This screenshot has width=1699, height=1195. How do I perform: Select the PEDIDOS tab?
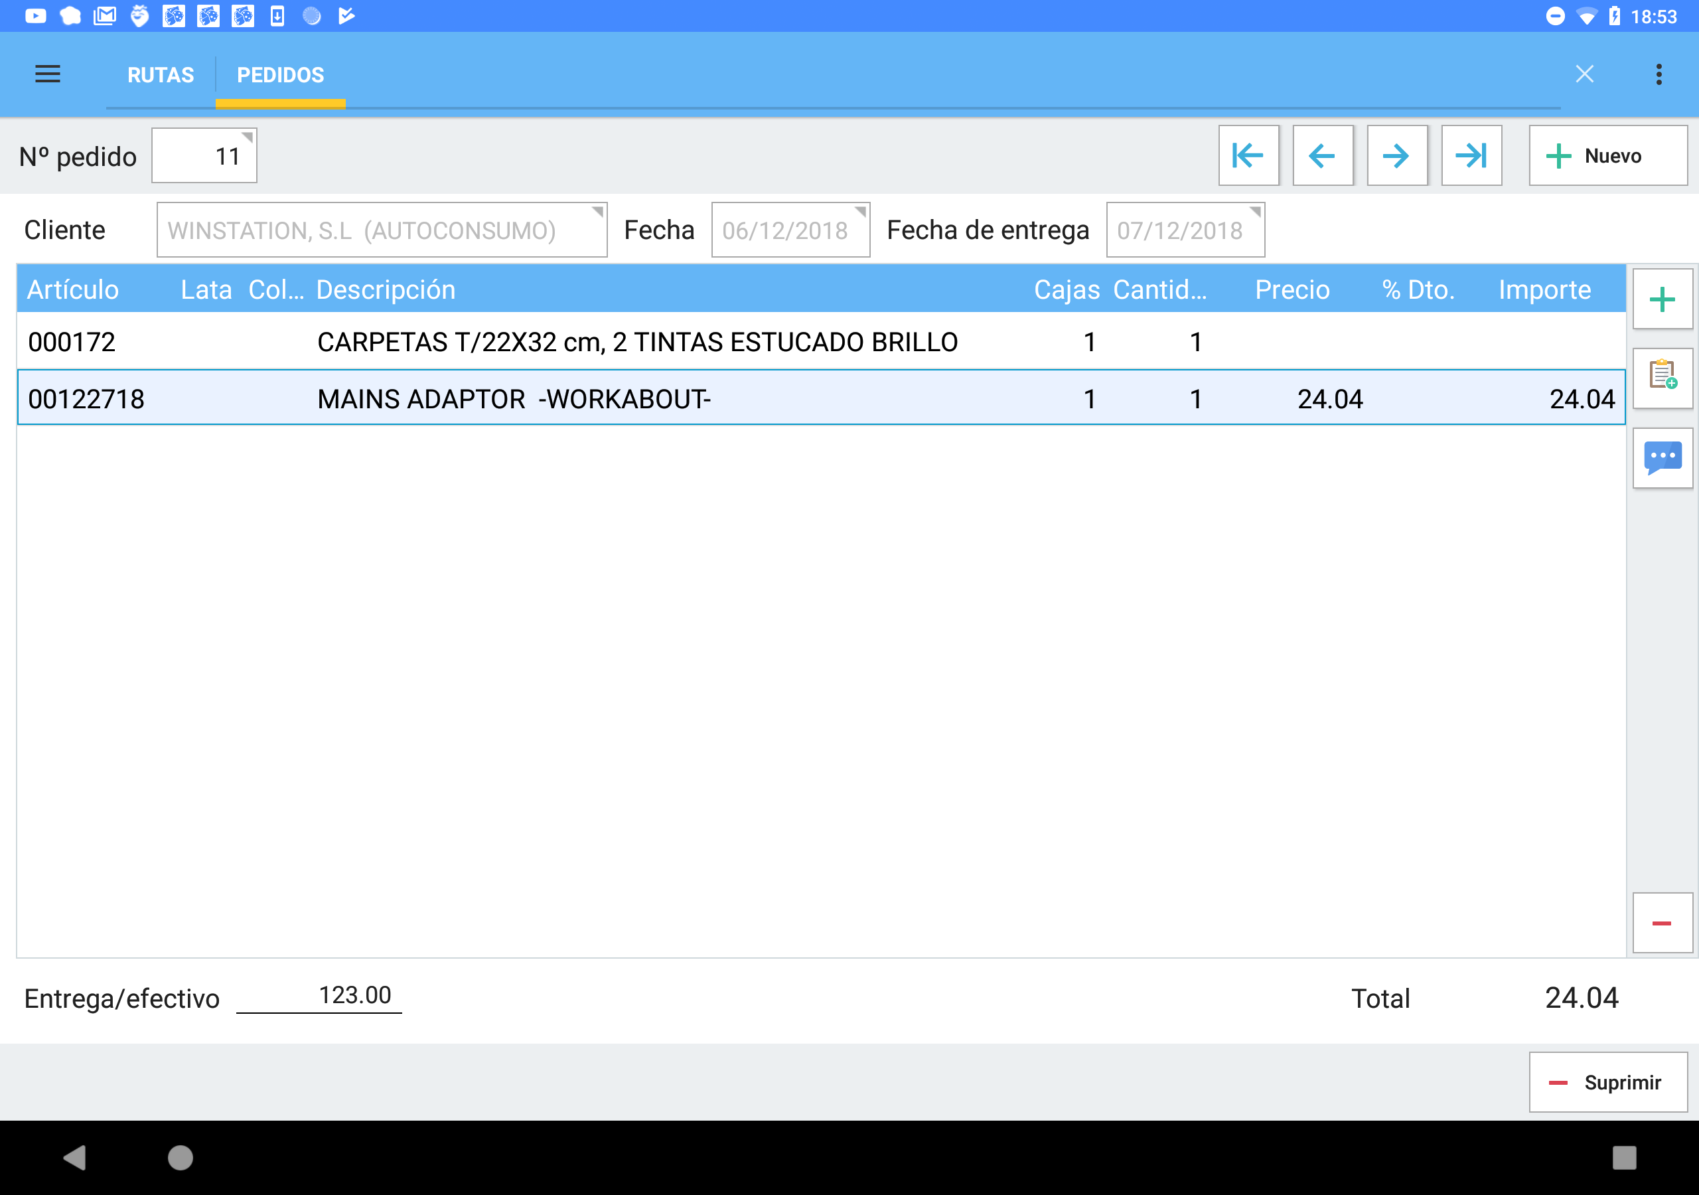tap(281, 75)
